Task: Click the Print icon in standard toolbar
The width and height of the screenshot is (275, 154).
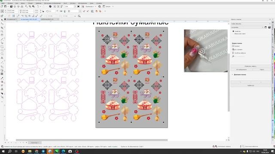Action: pos(22,6)
